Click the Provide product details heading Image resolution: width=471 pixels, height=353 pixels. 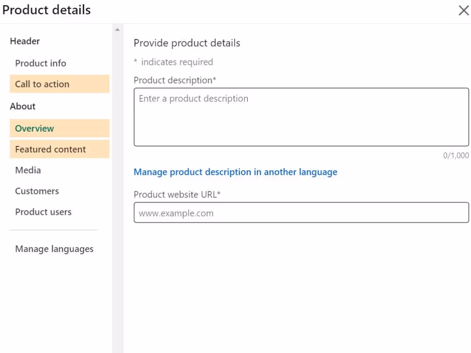click(x=187, y=43)
